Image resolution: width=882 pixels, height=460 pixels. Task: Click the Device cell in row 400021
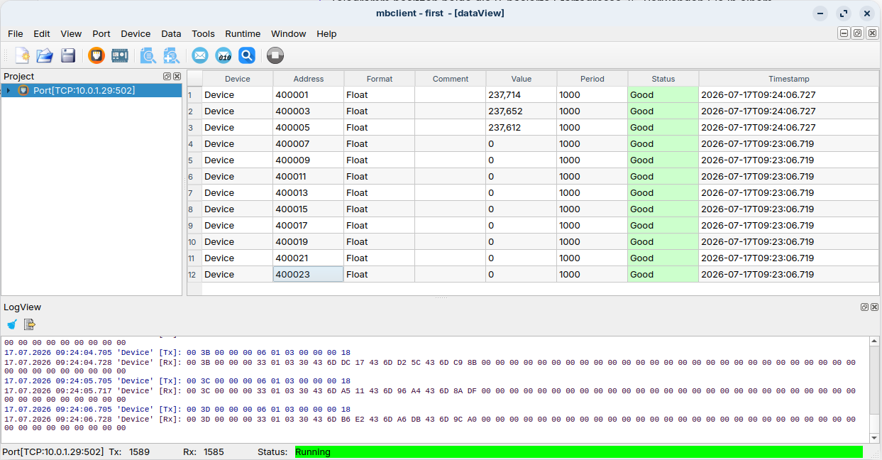point(238,258)
